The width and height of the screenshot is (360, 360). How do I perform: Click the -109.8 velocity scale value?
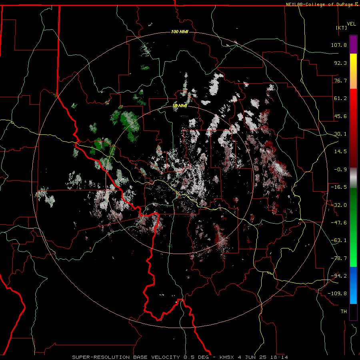(337, 294)
